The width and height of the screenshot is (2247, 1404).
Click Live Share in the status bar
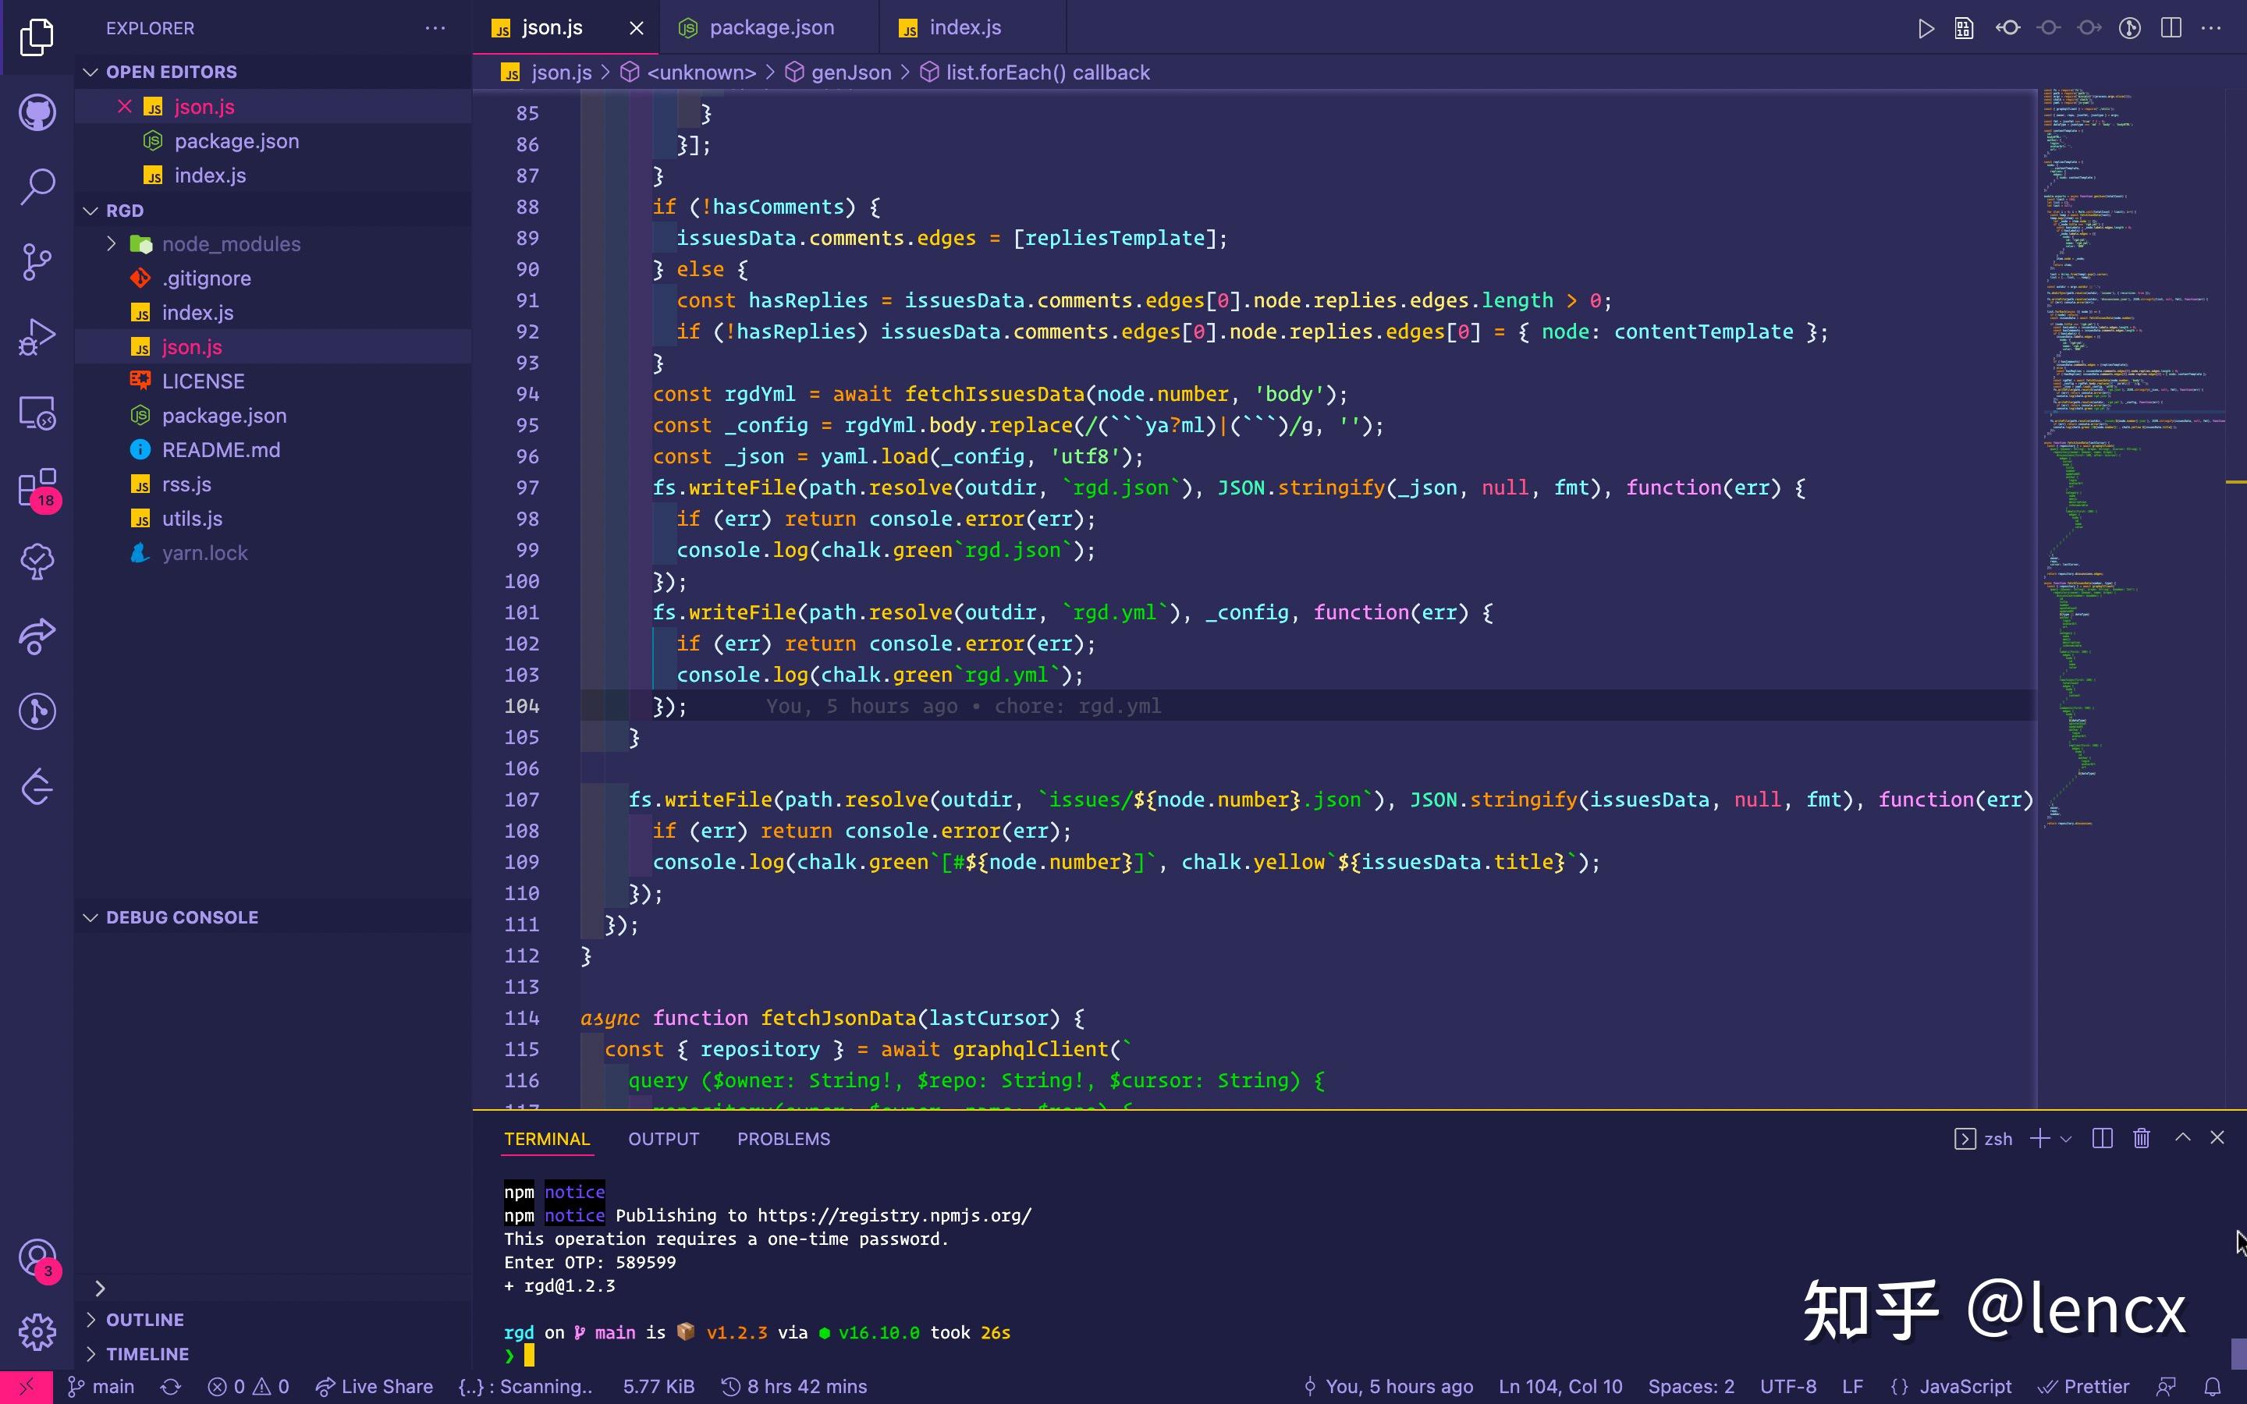374,1386
